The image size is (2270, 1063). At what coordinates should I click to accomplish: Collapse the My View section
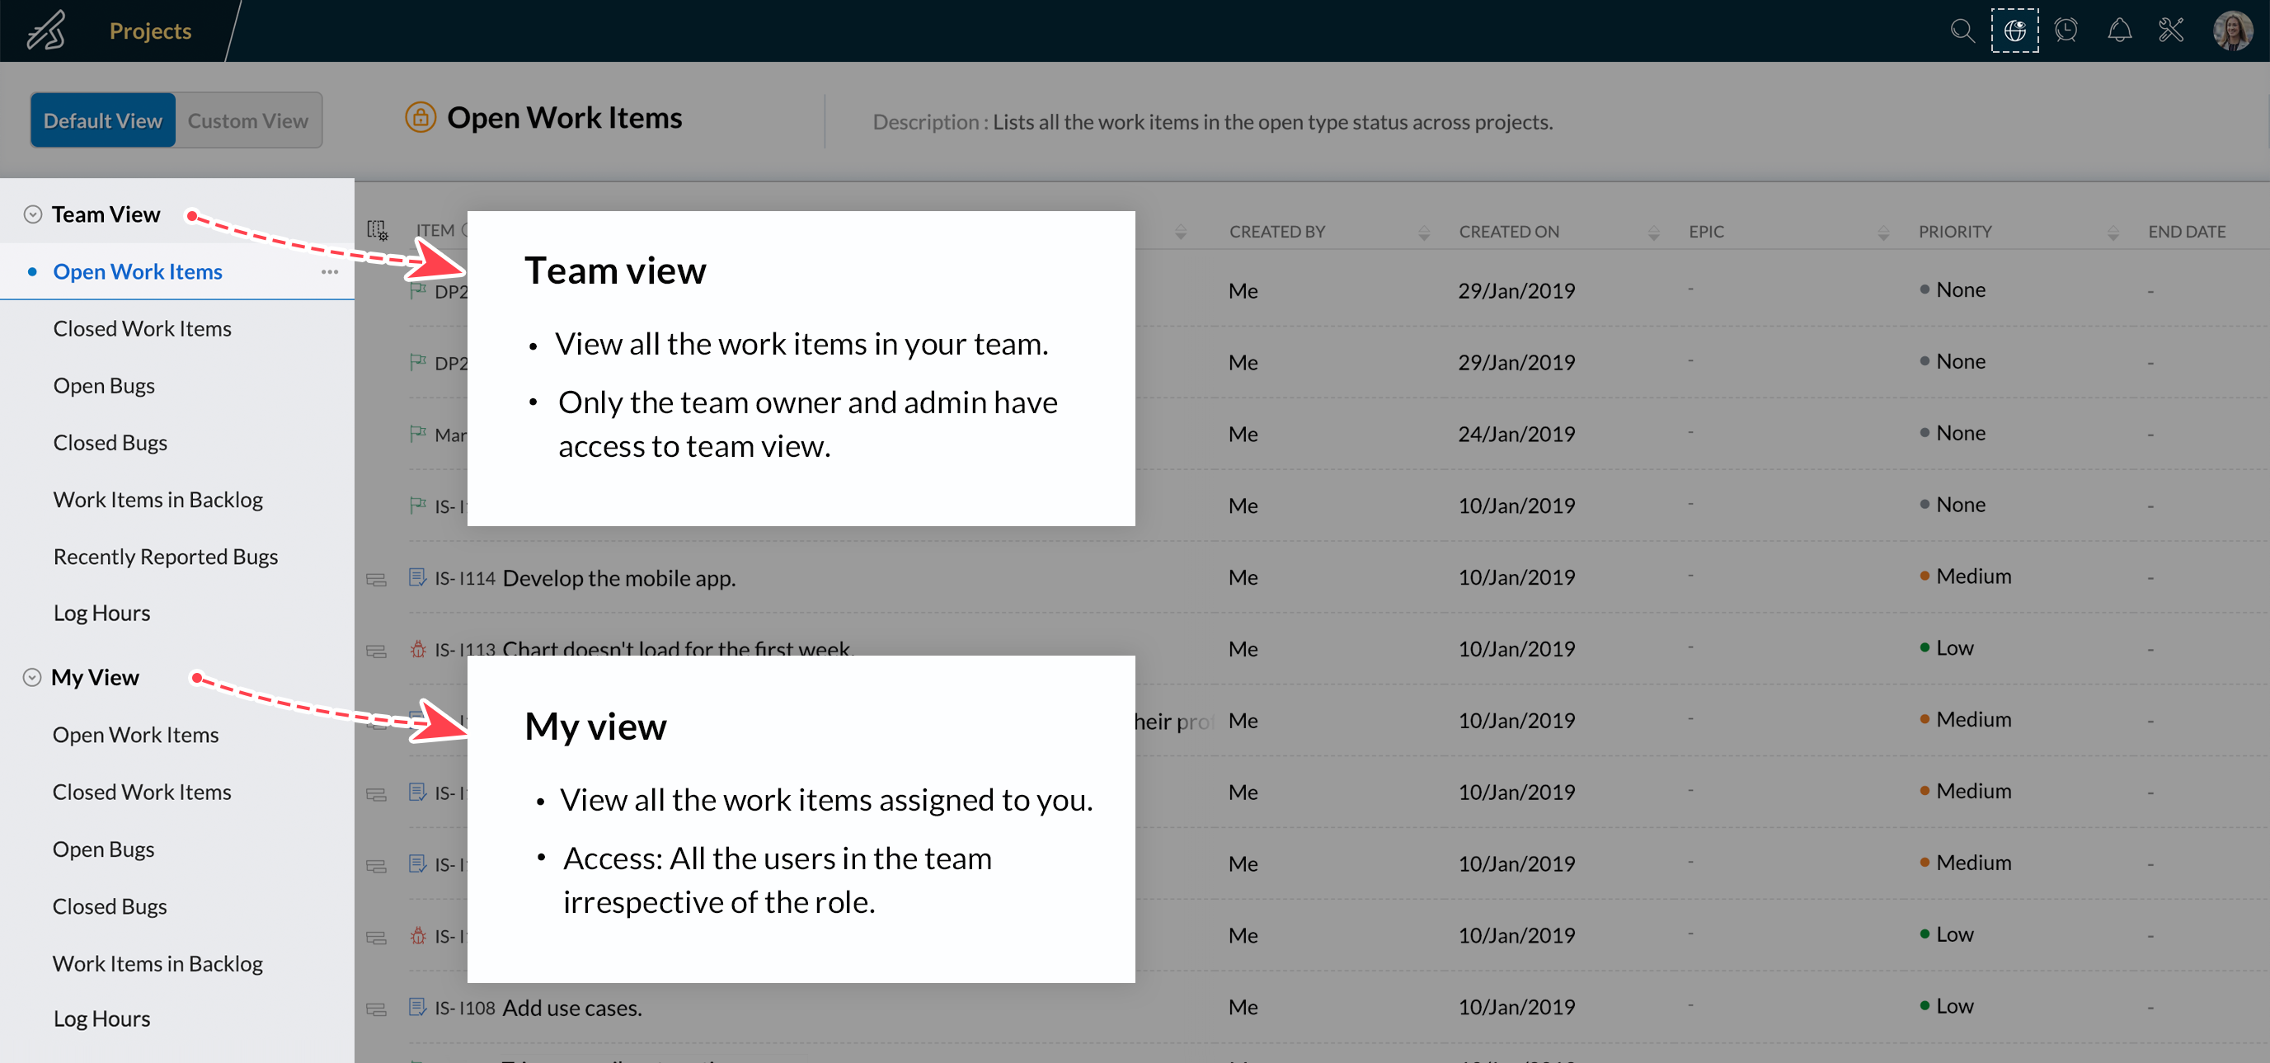pyautogui.click(x=33, y=678)
